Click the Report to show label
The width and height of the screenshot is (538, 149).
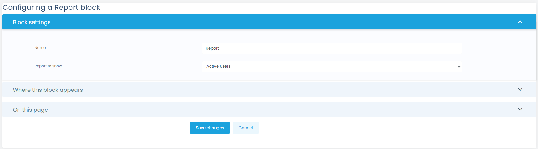pos(48,66)
